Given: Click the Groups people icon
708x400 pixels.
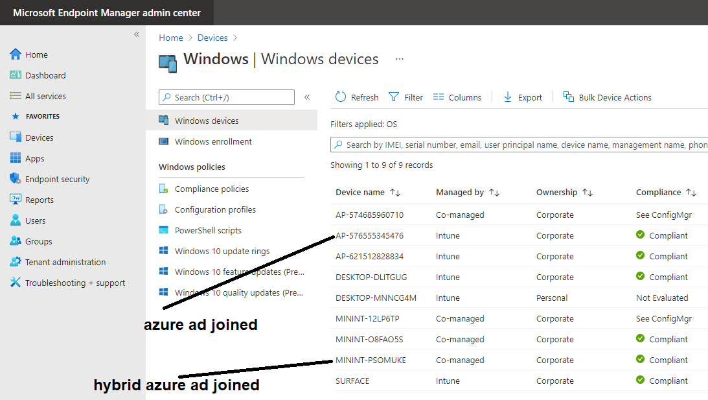Looking at the screenshot, I should (x=16, y=241).
